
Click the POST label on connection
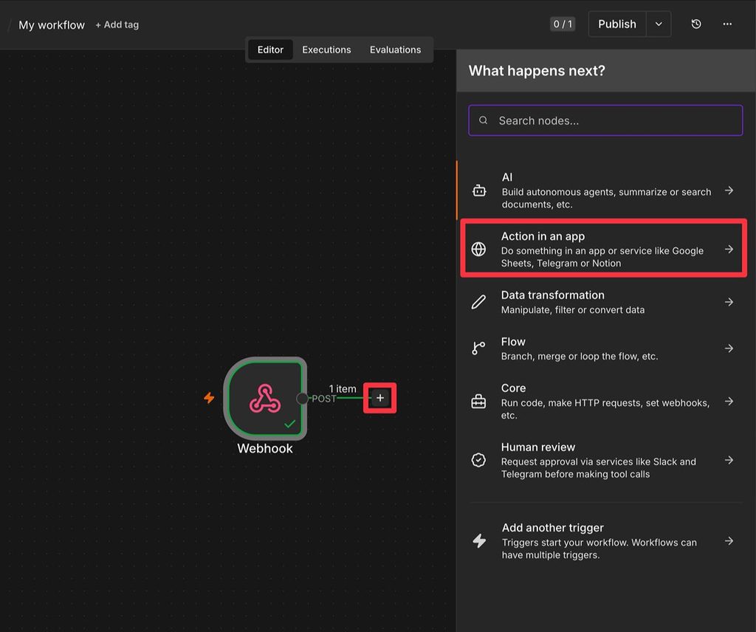pos(324,399)
